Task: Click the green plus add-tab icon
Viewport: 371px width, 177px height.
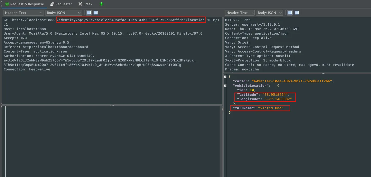Action: [x=101, y=4]
